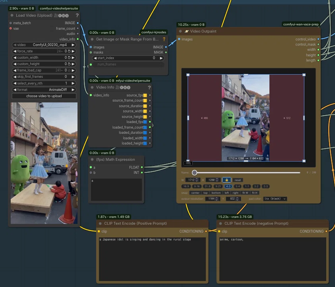Reset custom_width value icon
This screenshot has width=335, height=287.
click(69, 58)
